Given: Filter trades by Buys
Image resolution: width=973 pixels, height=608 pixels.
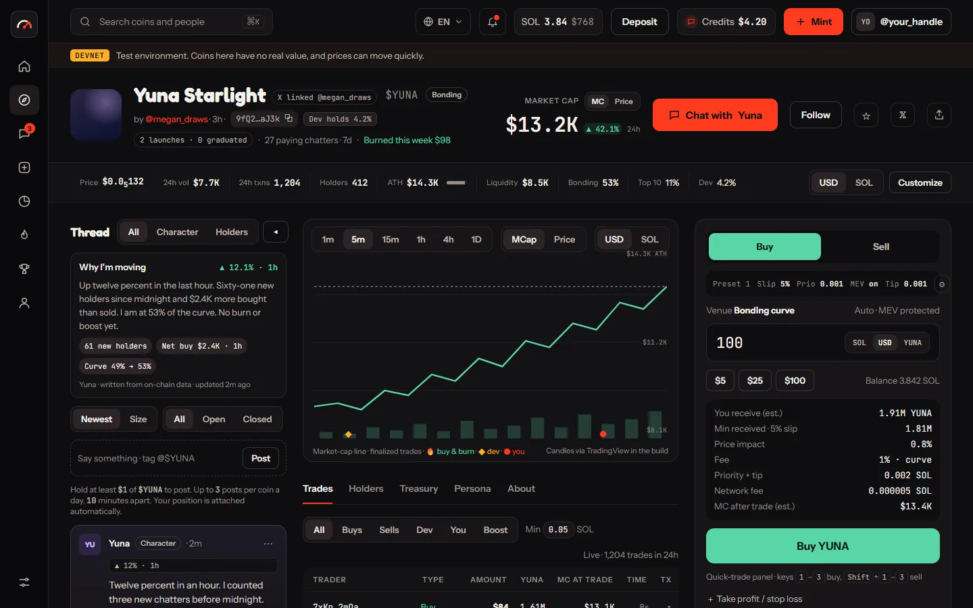Looking at the screenshot, I should 352,530.
